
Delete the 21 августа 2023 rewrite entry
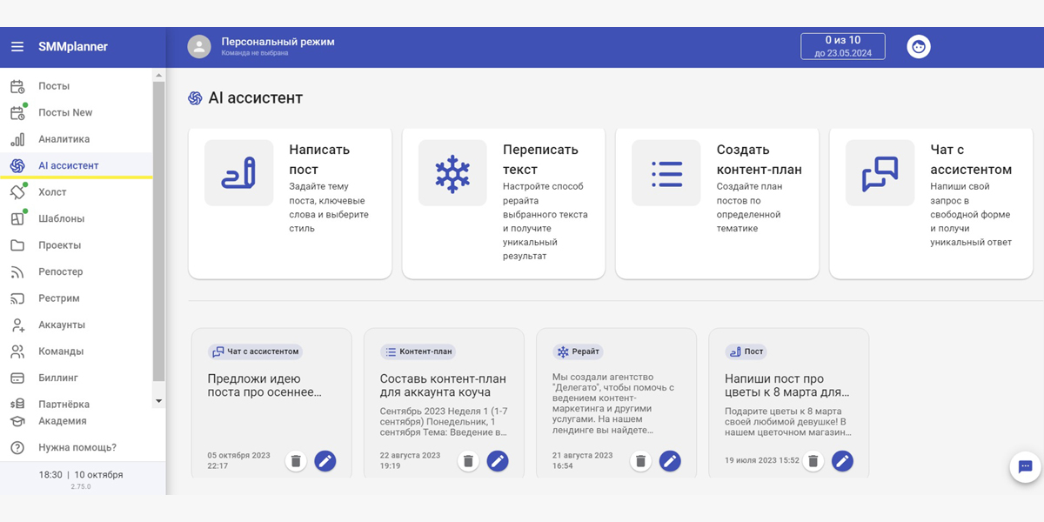pos(641,461)
